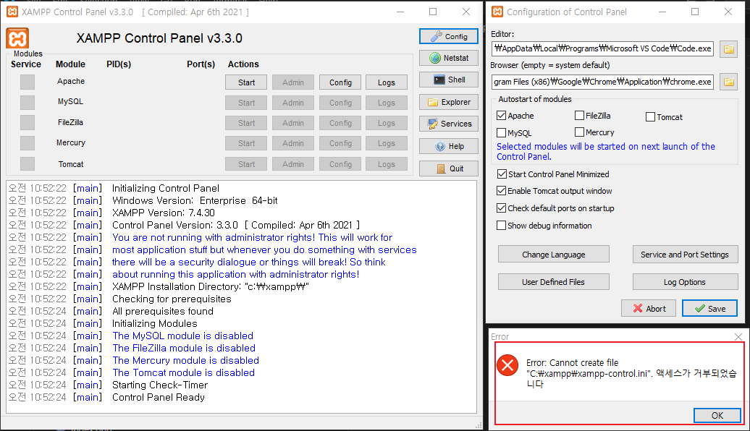
Task: Click the Editor path field
Action: 602,48
